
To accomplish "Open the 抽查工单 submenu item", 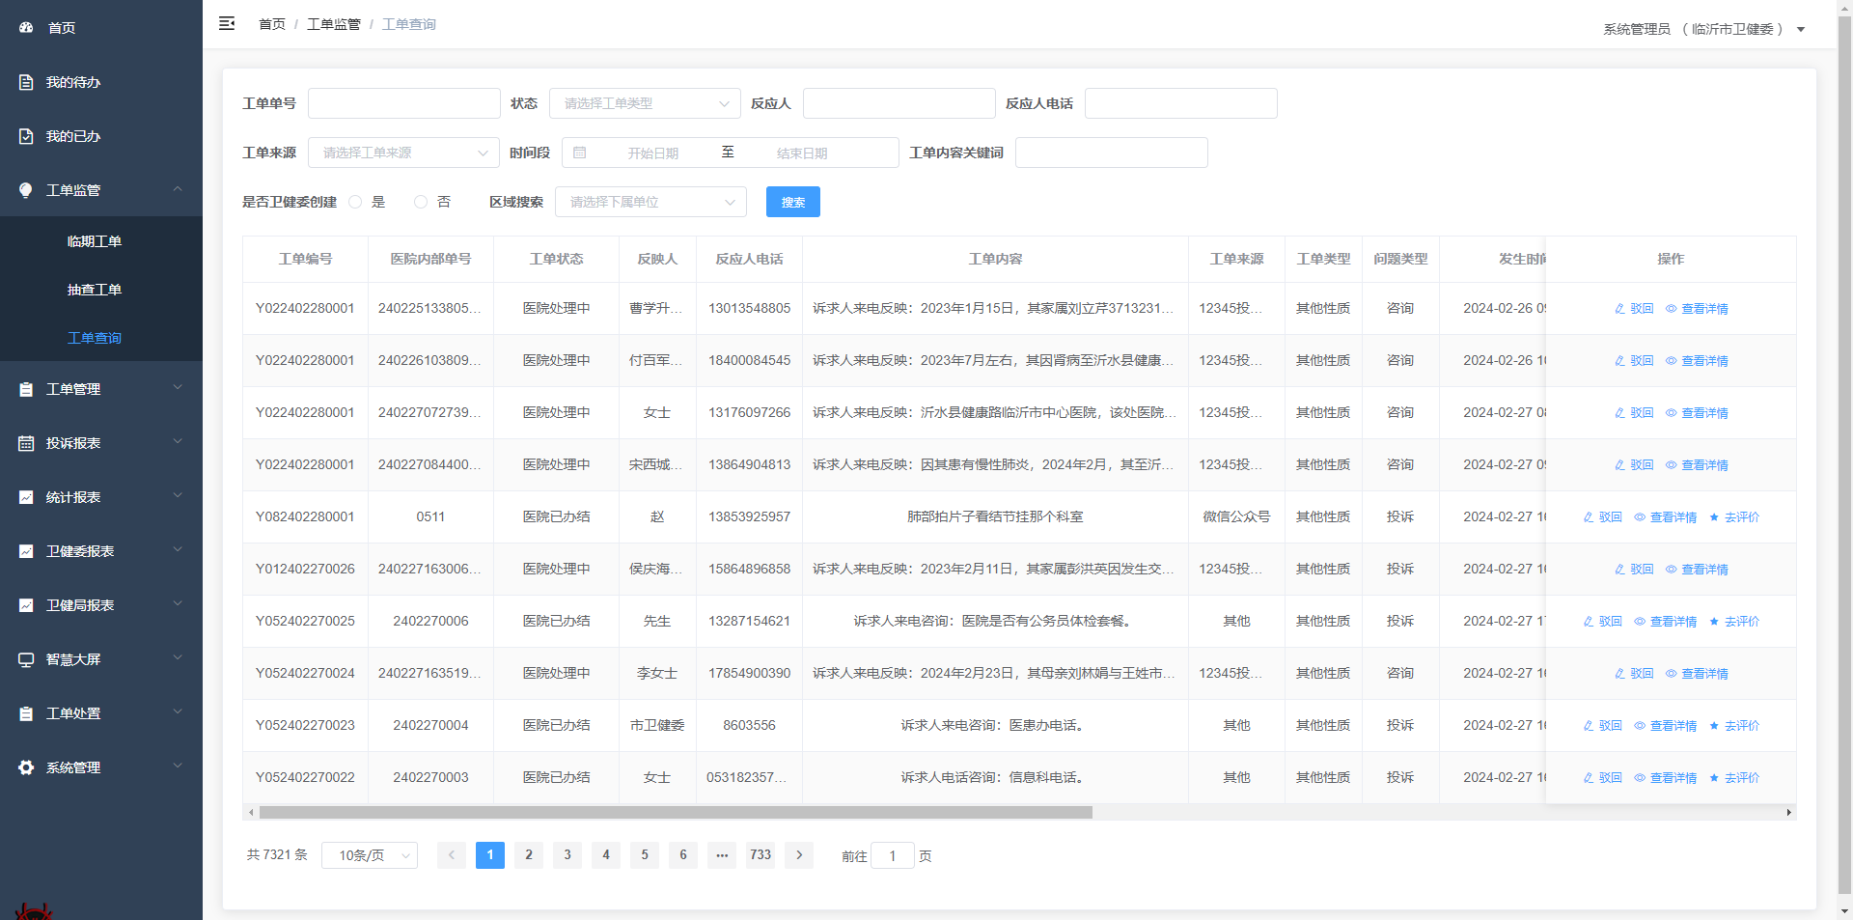I will [95, 290].
